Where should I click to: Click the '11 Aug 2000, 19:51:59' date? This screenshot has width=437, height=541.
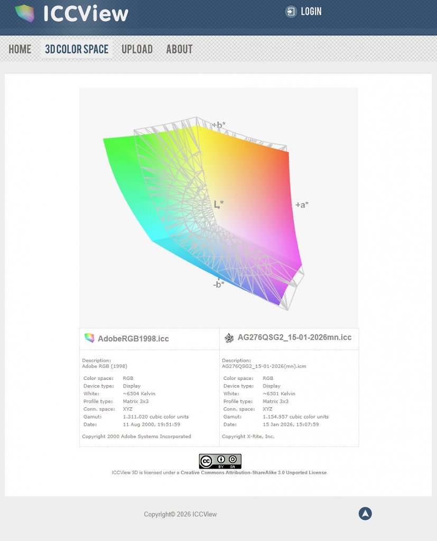tap(152, 424)
